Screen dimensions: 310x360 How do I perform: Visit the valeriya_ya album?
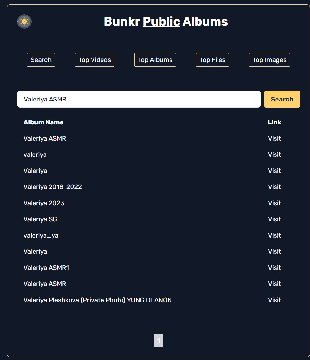coord(274,235)
